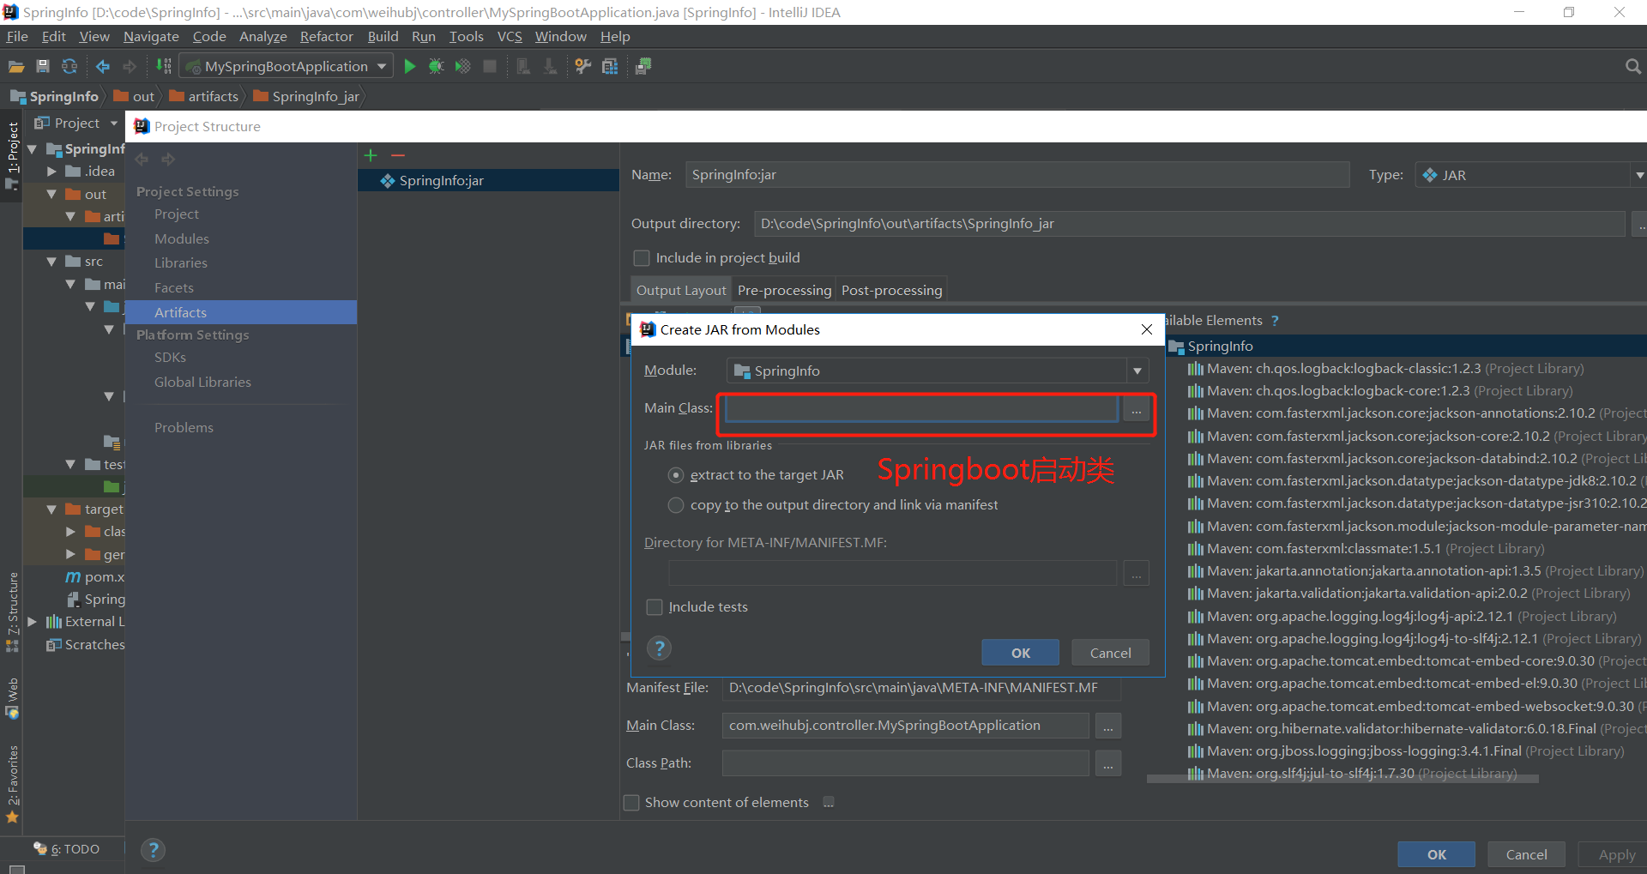Click the Synchronize toolbar icon

click(69, 67)
